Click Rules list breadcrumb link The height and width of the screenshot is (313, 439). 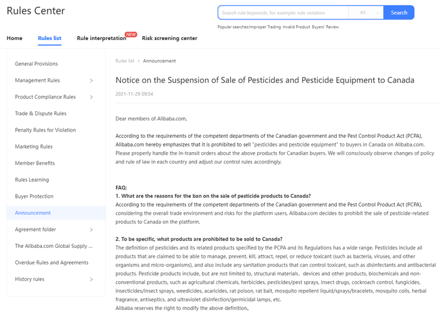coord(125,61)
